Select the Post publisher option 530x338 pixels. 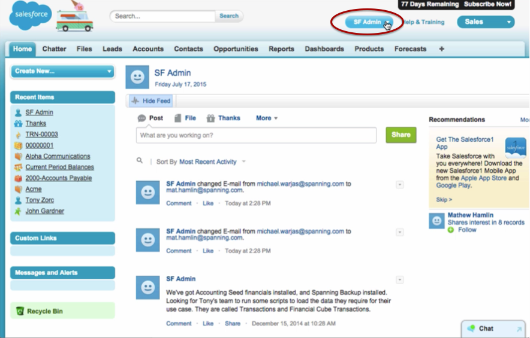tap(150, 118)
